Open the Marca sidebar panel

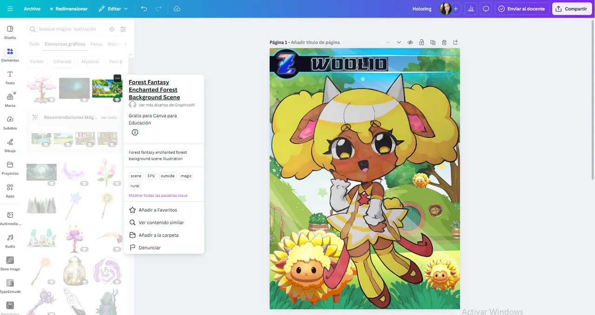click(x=10, y=100)
